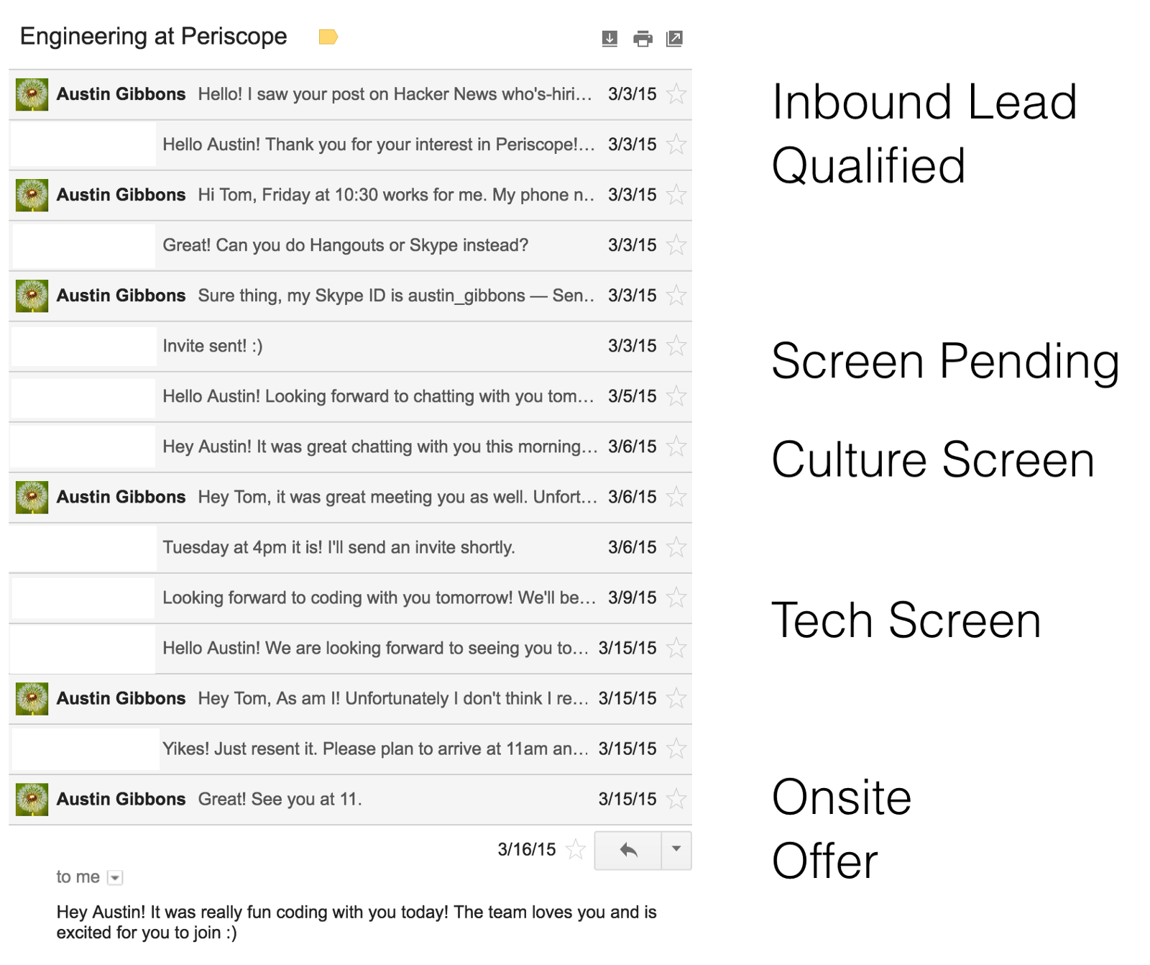1150x965 pixels.
Task: Expand the "to me" recipient details arrow
Action: pos(115,878)
